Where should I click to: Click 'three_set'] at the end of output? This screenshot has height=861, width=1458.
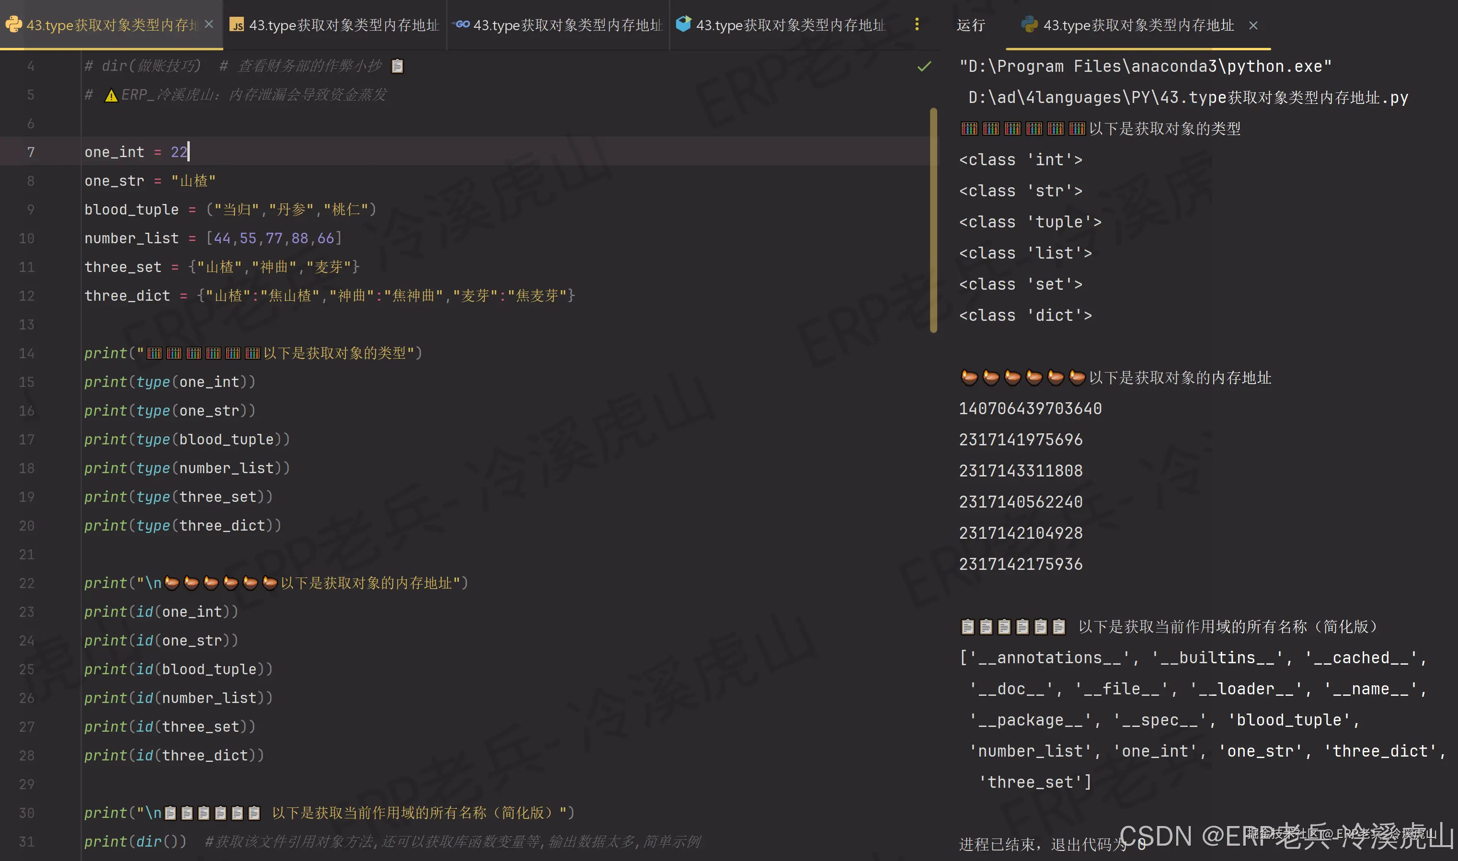[x=1035, y=782]
